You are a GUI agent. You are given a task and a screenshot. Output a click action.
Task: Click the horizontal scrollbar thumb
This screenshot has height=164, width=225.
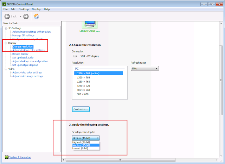tap(121, 160)
